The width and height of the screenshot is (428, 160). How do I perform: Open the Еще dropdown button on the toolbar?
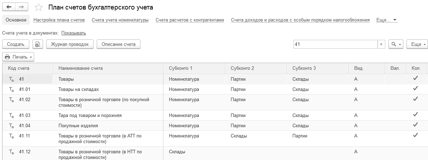(x=417, y=44)
